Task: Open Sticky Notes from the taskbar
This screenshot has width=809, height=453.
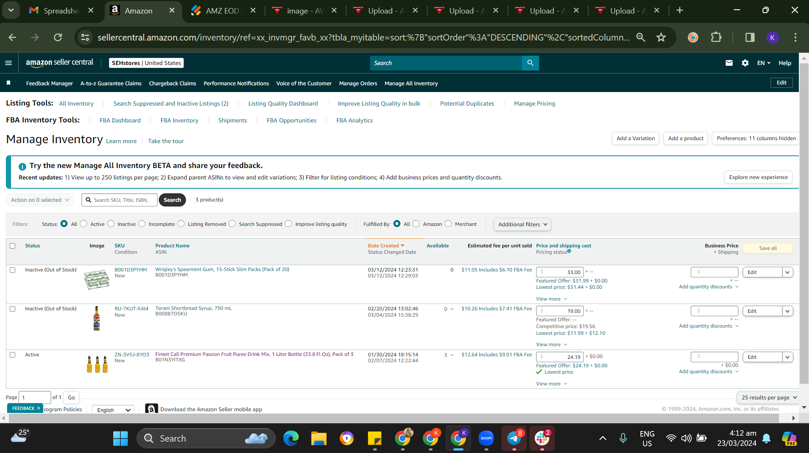Action: (x=375, y=438)
